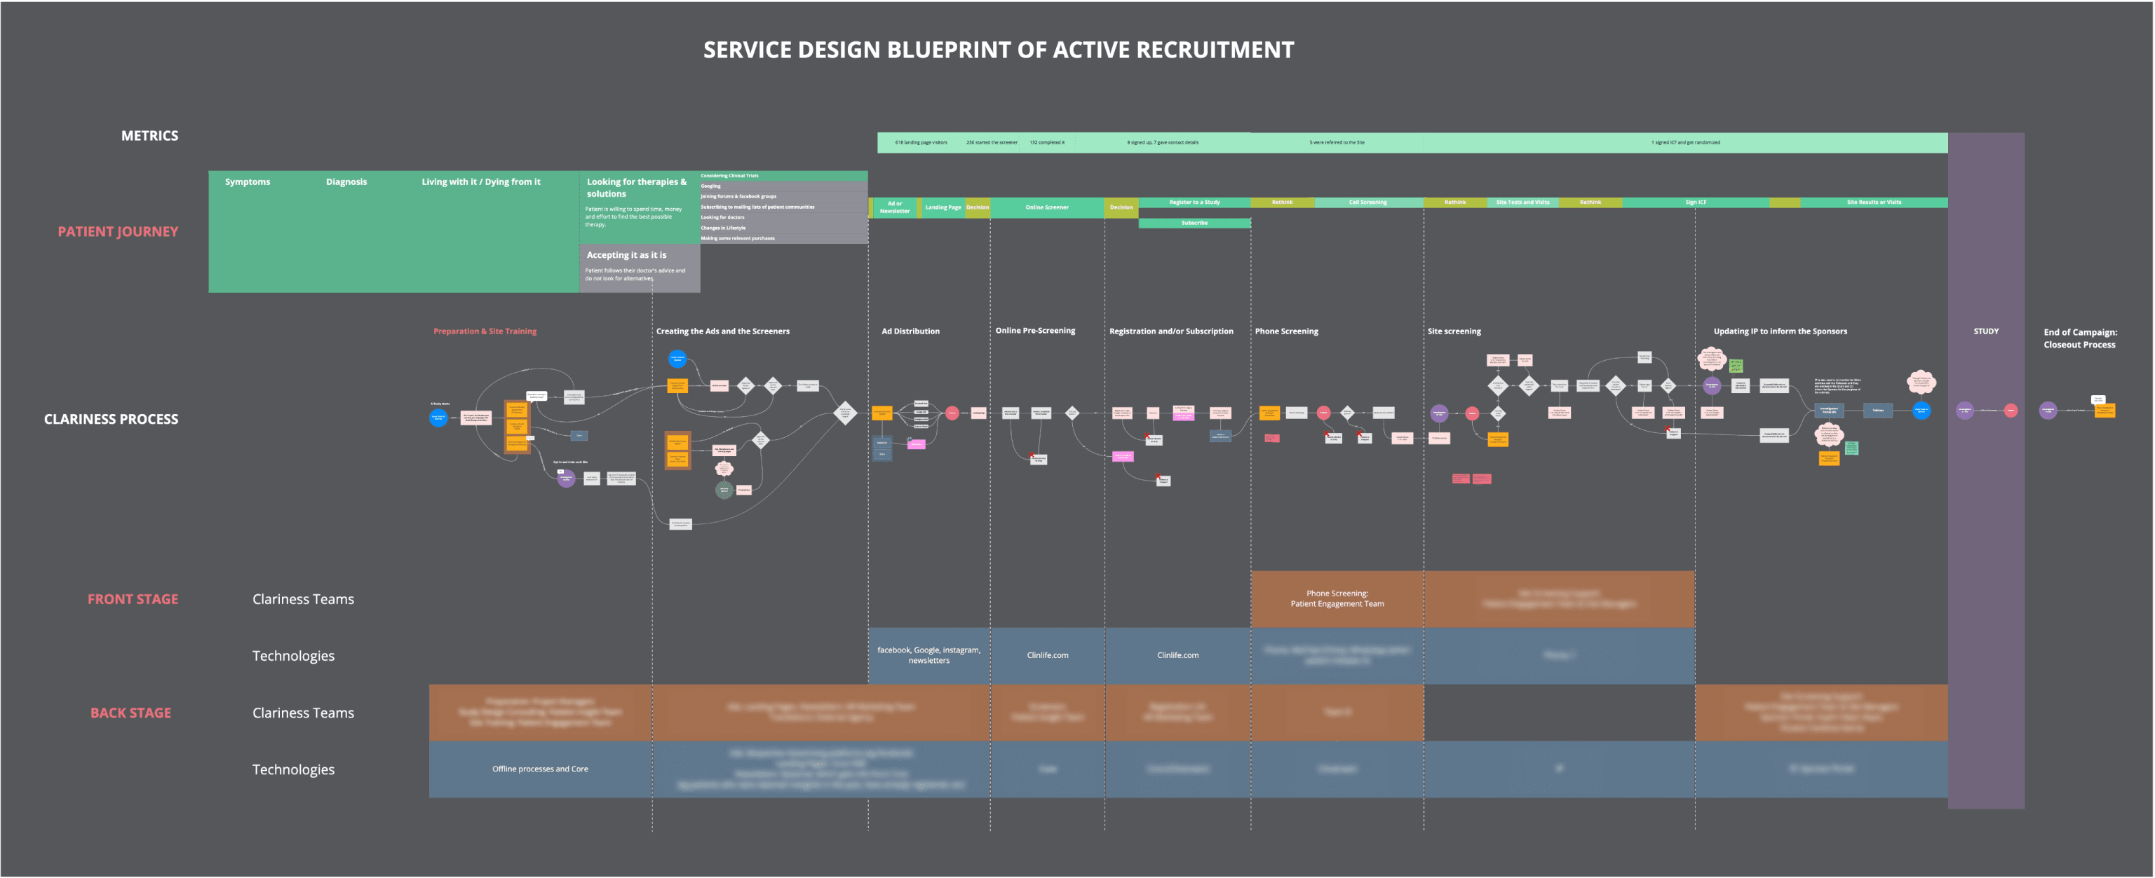Screen dimensions: 2155x878
Task: Select a gray decision diamond in Ad Distribution
Action: tap(846, 413)
